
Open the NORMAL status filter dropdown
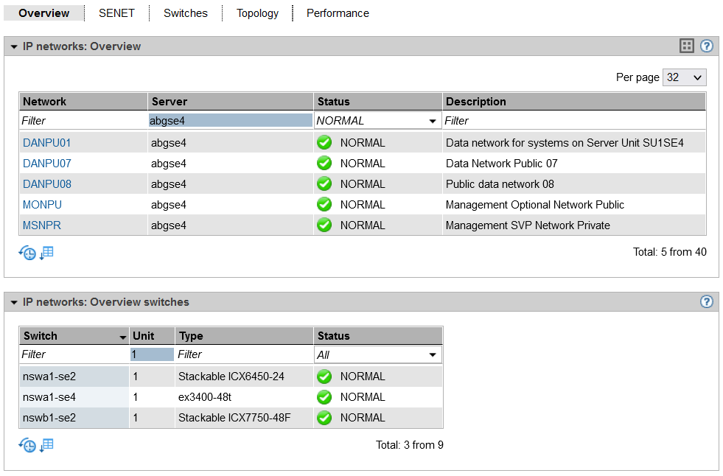click(x=377, y=121)
